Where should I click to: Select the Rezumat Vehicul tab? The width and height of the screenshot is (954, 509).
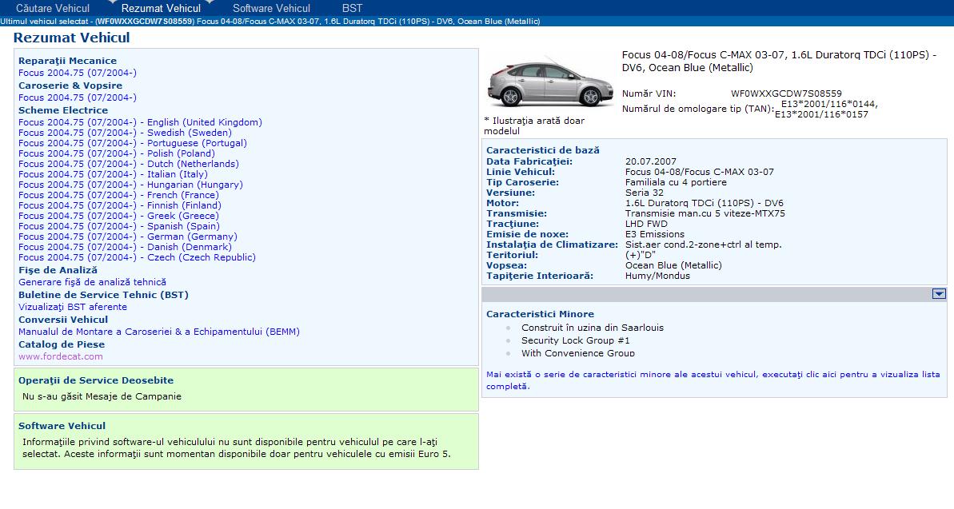[x=161, y=8]
